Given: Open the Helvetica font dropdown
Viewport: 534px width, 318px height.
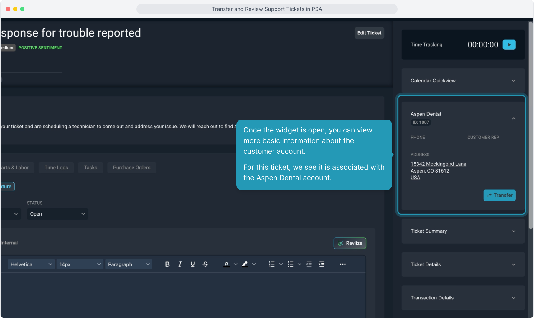Looking at the screenshot, I should [x=31, y=264].
